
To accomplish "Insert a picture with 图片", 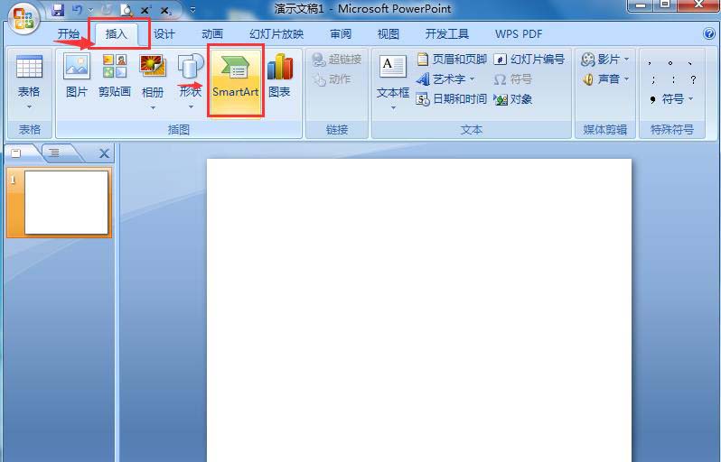I will click(x=76, y=78).
